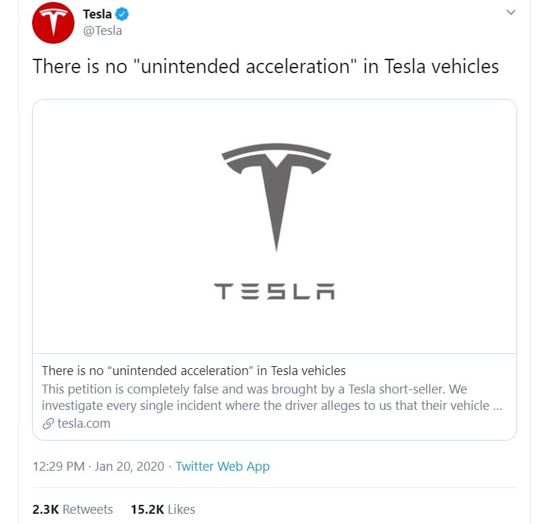Click the 12:29 PM timestamp
This screenshot has height=524, width=537.
click(58, 467)
